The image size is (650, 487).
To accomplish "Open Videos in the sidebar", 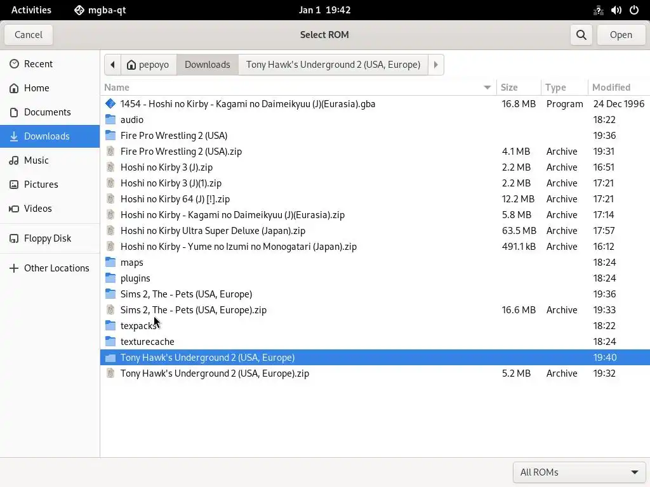I will coord(50,208).
